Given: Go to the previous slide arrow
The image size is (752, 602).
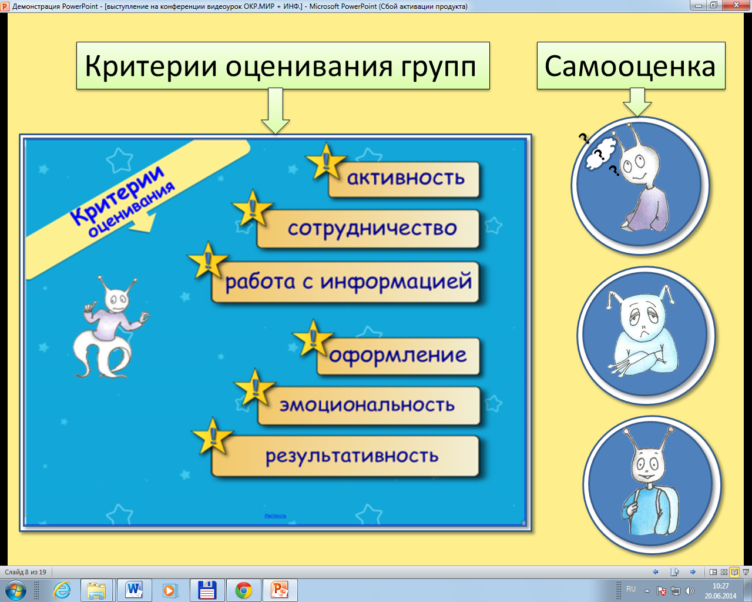Looking at the screenshot, I should [x=656, y=572].
